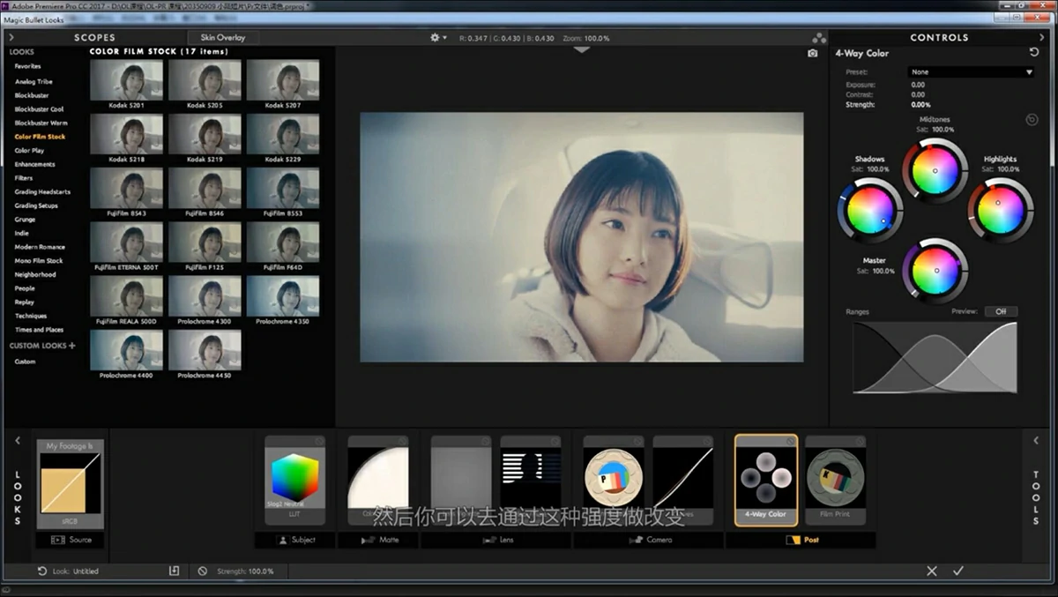Open the Matte tool section

coord(380,540)
